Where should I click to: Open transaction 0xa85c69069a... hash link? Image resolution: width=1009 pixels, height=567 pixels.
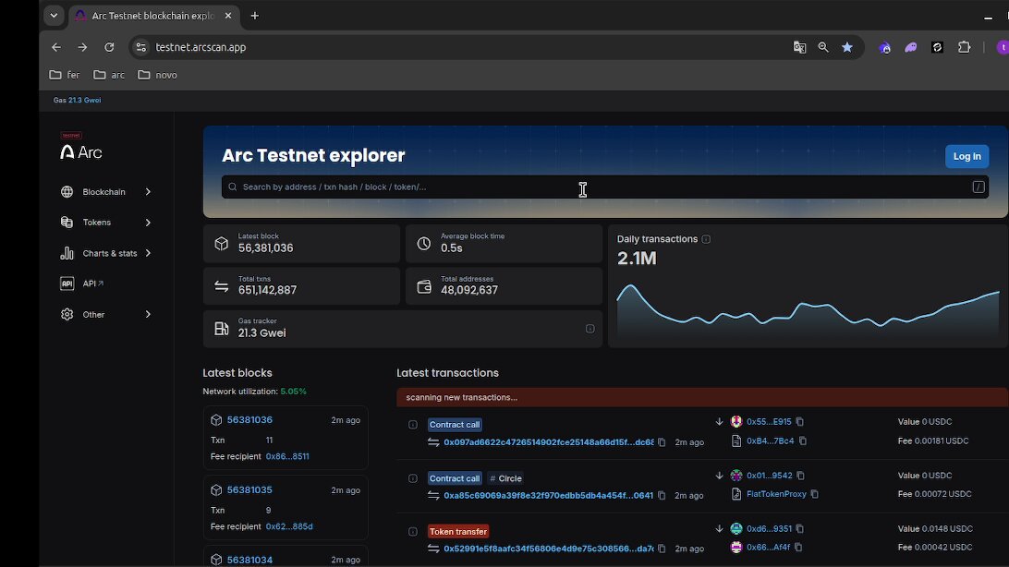click(x=548, y=496)
